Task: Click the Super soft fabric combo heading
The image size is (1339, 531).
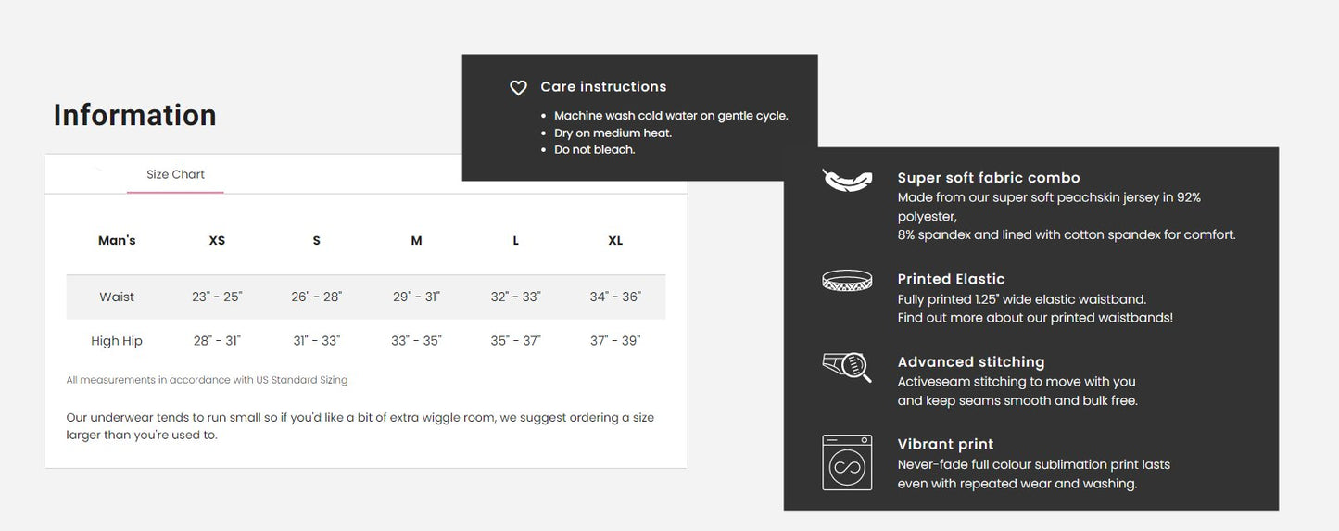Action: (x=989, y=178)
